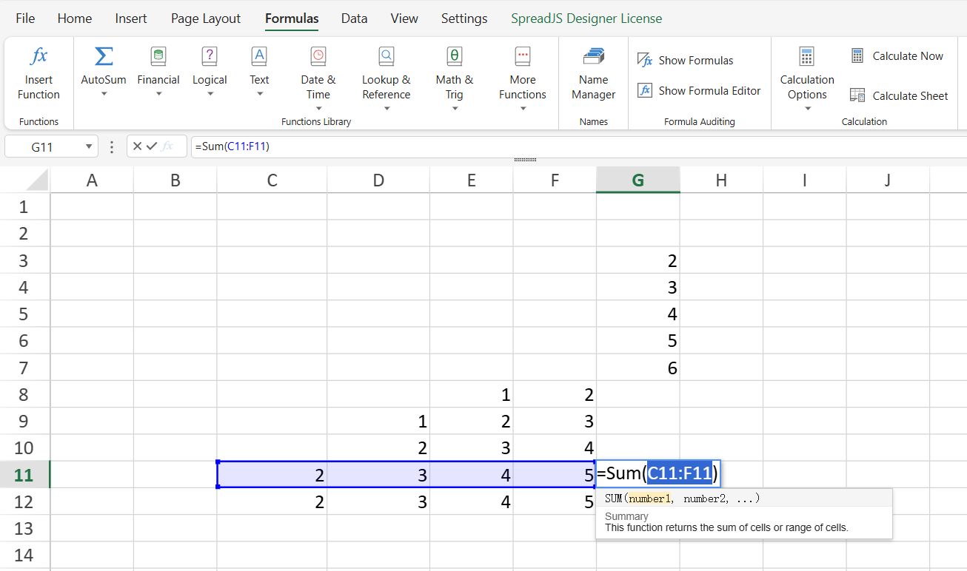Image resolution: width=967 pixels, height=571 pixels.
Task: Confirm the formula entry with the checkmark icon
Action: click(152, 146)
